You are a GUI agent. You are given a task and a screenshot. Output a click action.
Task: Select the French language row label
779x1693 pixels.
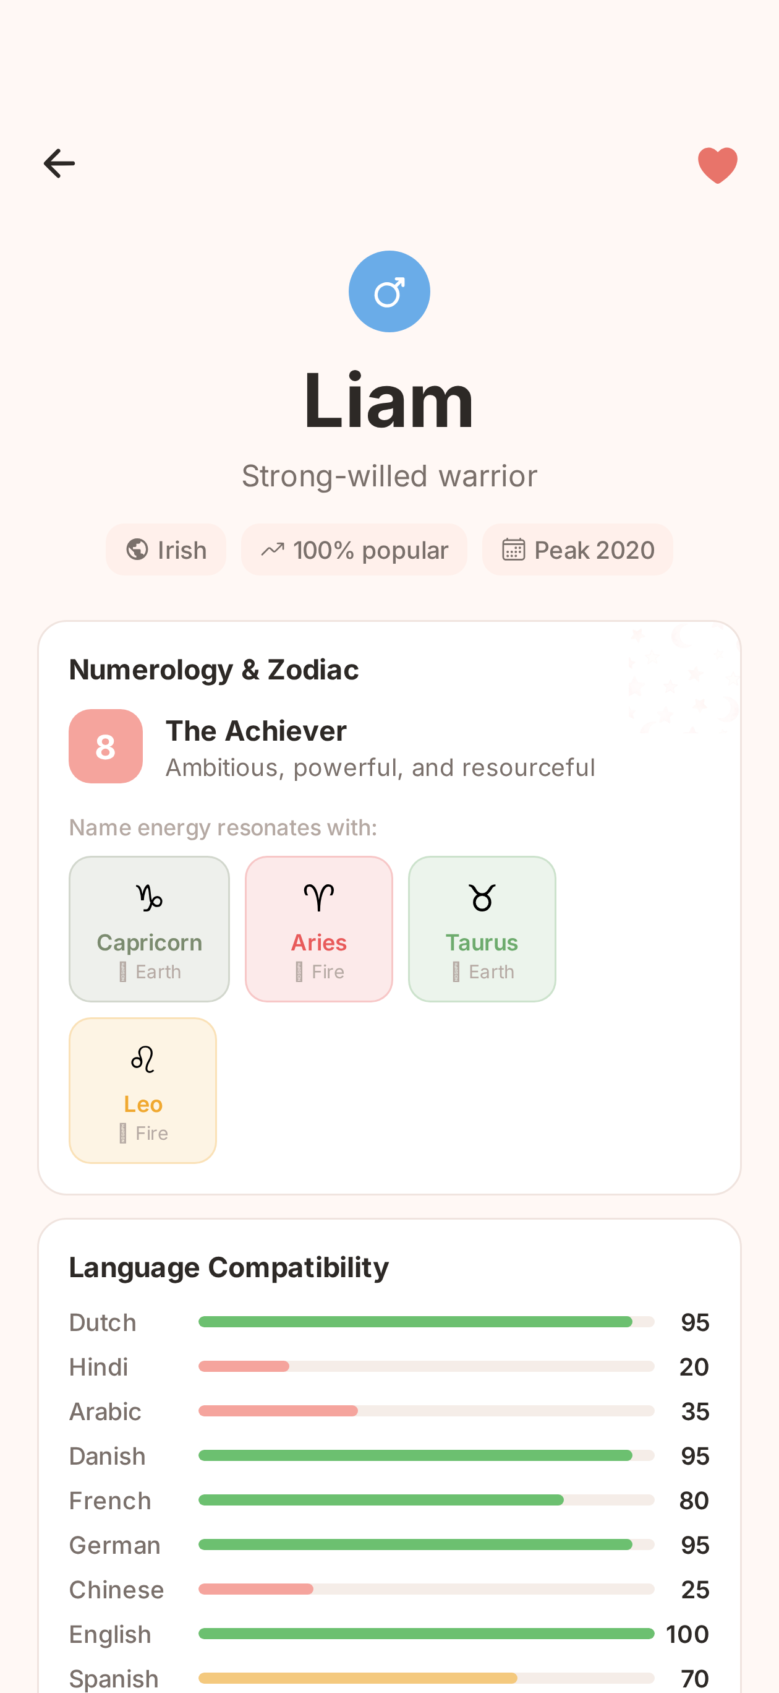pyautogui.click(x=110, y=1501)
